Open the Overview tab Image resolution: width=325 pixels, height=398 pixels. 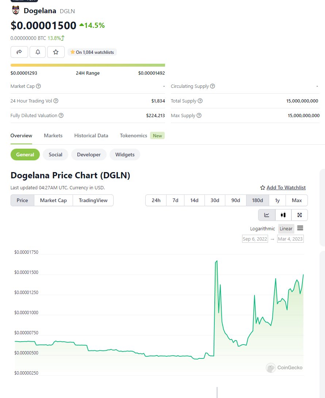pyautogui.click(x=21, y=135)
